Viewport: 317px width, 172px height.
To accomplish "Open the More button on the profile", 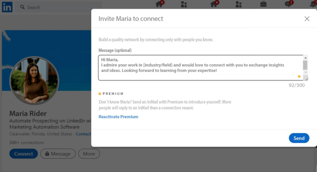I will coord(89,154).
